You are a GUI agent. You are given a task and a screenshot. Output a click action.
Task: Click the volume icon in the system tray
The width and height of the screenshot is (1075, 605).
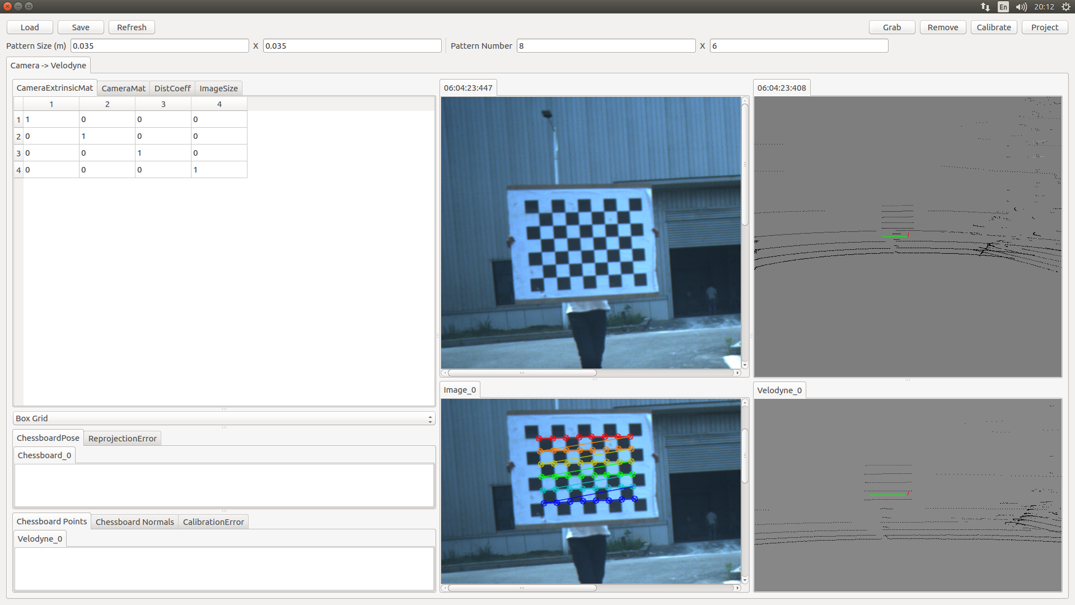[1021, 7]
